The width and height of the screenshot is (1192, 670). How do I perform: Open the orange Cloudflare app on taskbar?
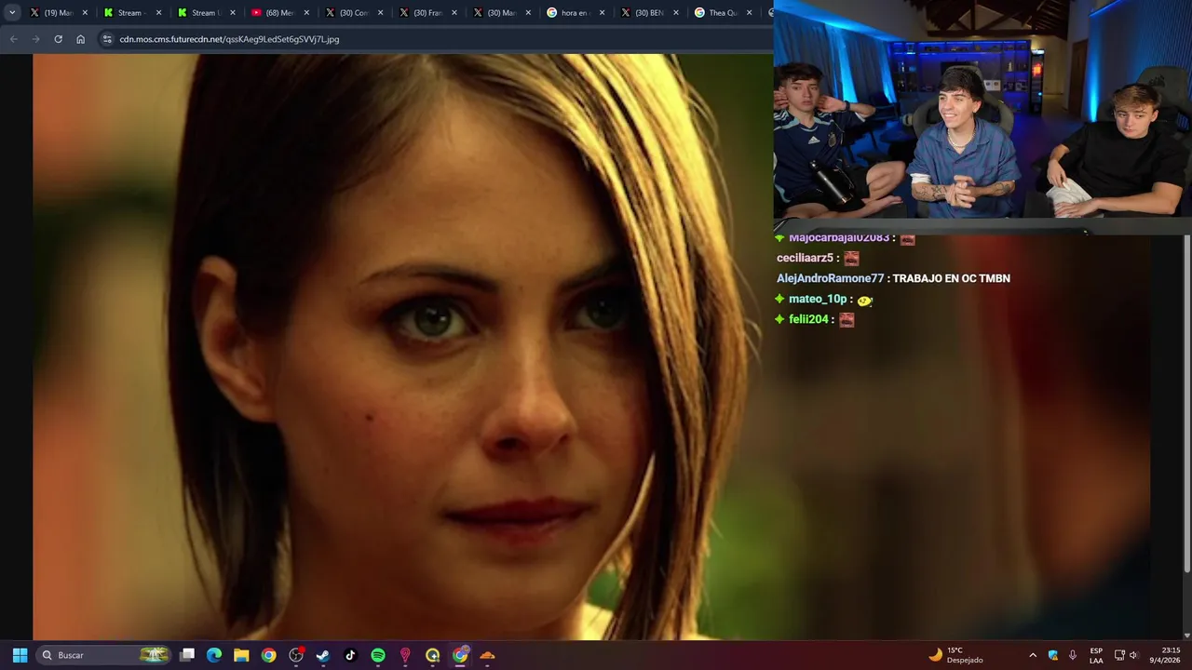(x=487, y=655)
